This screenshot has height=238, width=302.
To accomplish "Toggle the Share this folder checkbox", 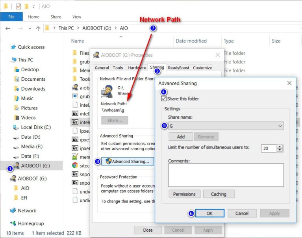I will (x=163, y=99).
